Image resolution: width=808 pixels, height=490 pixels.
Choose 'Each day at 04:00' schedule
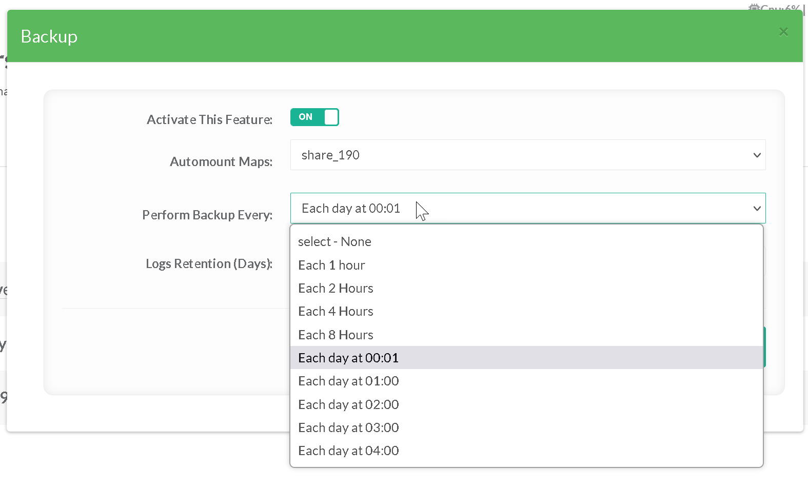click(348, 451)
